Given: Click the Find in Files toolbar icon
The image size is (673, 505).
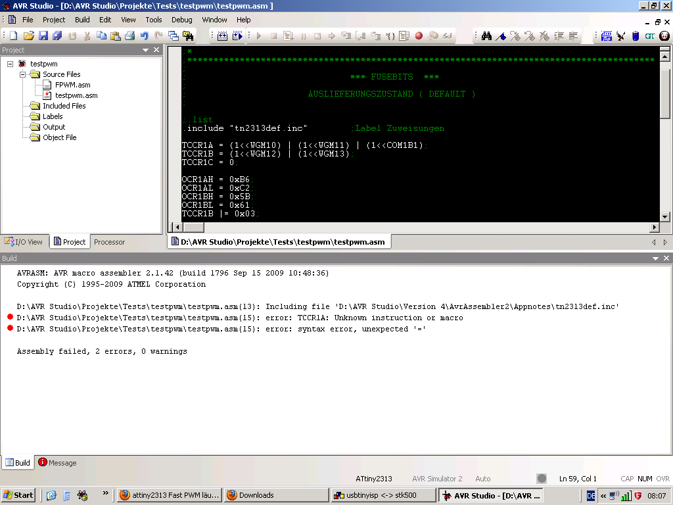Looking at the screenshot, I should (187, 36).
